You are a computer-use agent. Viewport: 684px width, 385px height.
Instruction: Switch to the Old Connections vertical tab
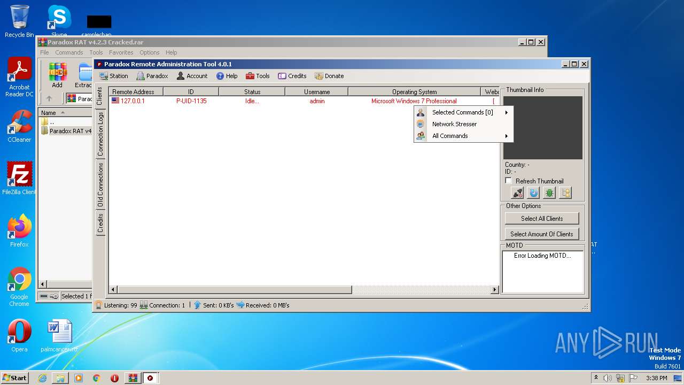pos(100,185)
